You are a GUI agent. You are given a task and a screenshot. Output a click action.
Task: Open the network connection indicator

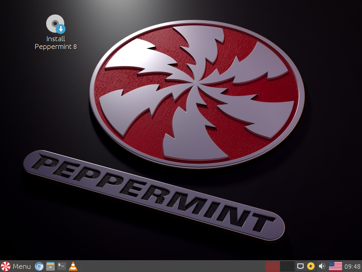pos(300,266)
